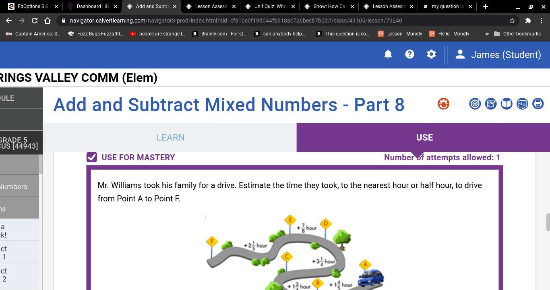550x290 pixels.
Task: Open the 'This question is co...' bookmark
Action: click(343, 34)
